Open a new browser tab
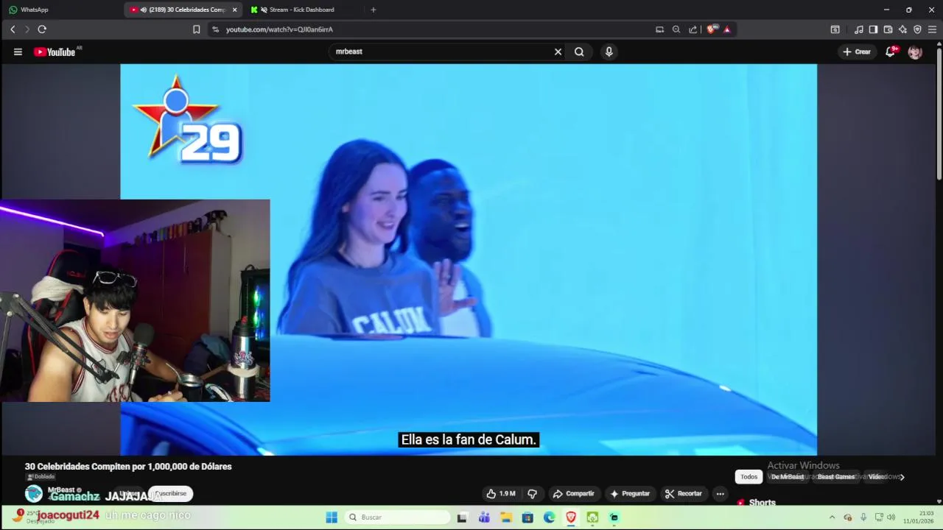The height and width of the screenshot is (530, 943). point(373,10)
